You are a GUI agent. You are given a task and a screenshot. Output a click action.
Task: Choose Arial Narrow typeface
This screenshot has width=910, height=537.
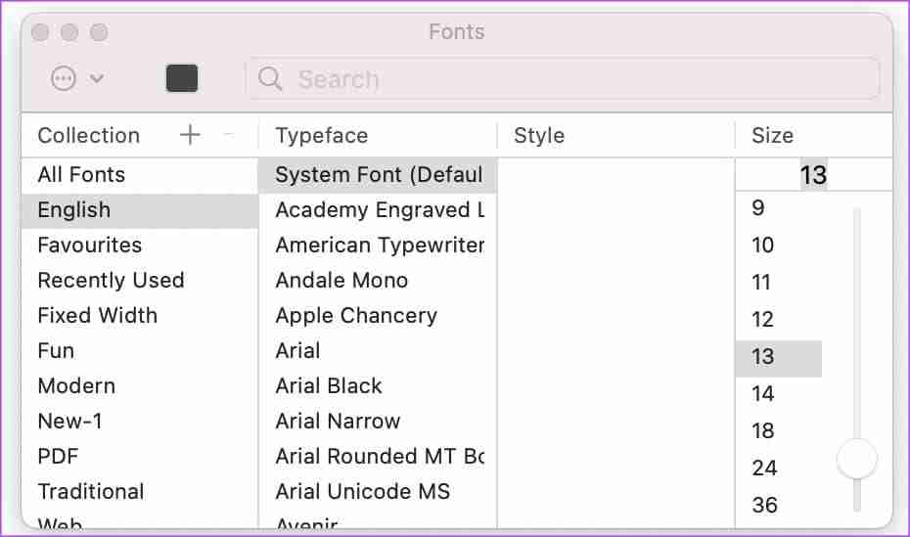(x=378, y=422)
